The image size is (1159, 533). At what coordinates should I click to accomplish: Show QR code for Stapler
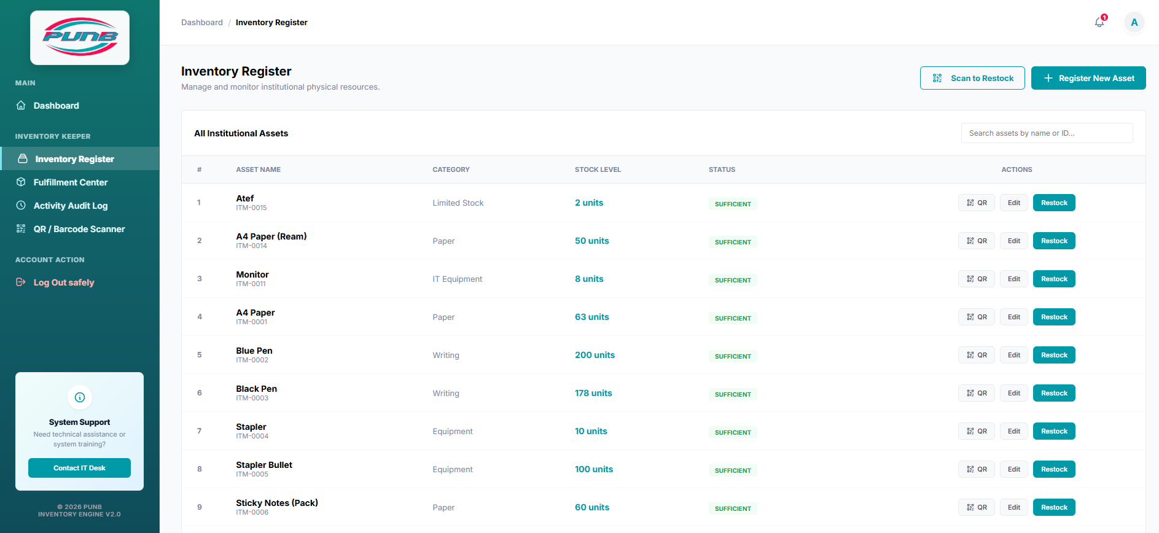tap(977, 431)
